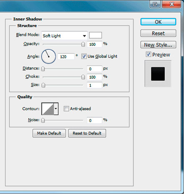Click the Distance slider handle
This screenshot has height=194, width=184.
coord(43,69)
